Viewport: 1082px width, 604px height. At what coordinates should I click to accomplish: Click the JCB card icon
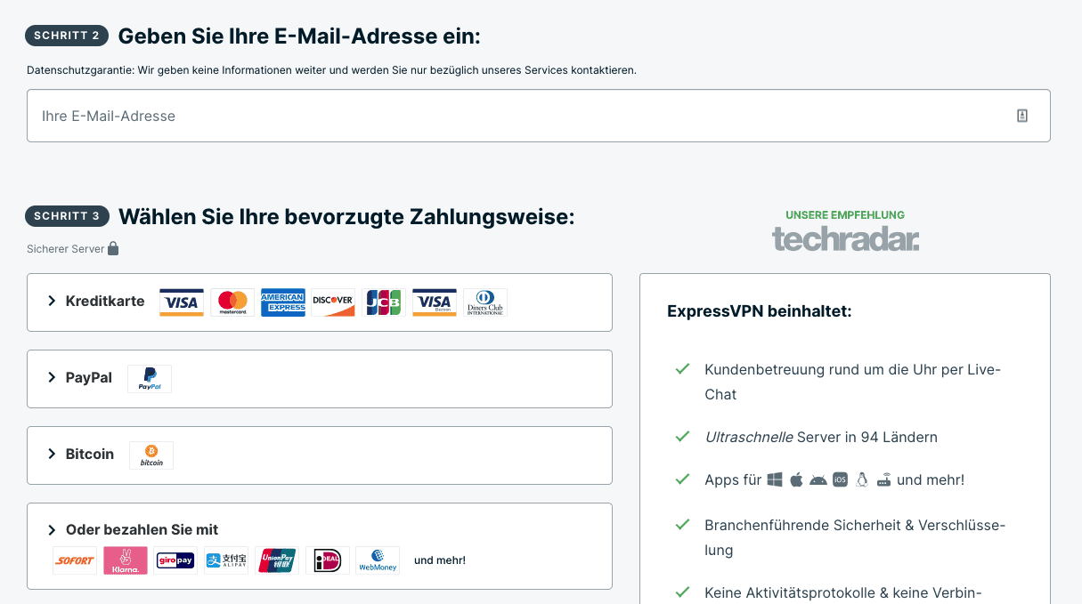(x=384, y=302)
